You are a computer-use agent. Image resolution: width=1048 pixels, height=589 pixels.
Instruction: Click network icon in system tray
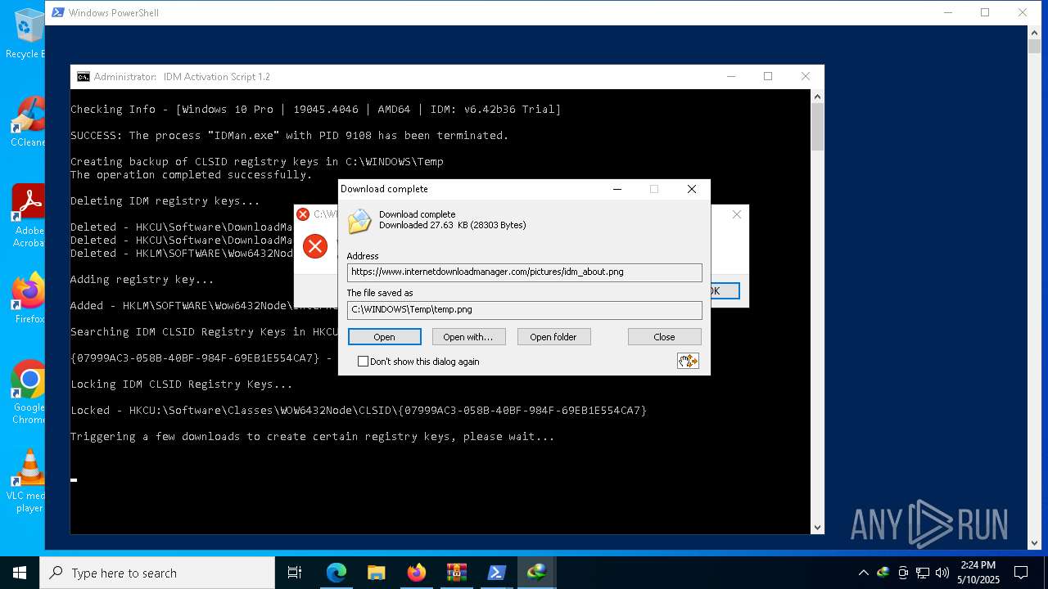point(923,573)
